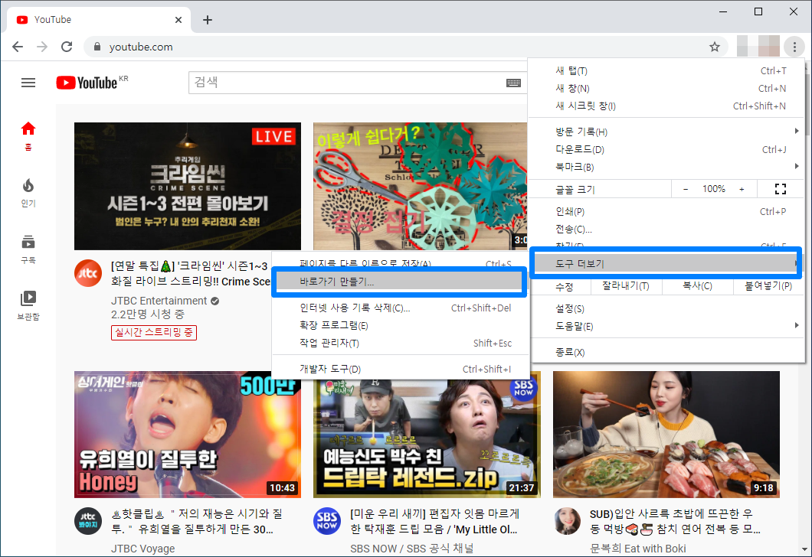Click 잘라내기(T) in the edit row

pyautogui.click(x=626, y=286)
